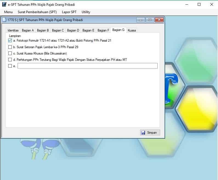The image size is (218, 180).
Task: Click the e-SPT application icon in title bar
Action: coord(4,4)
